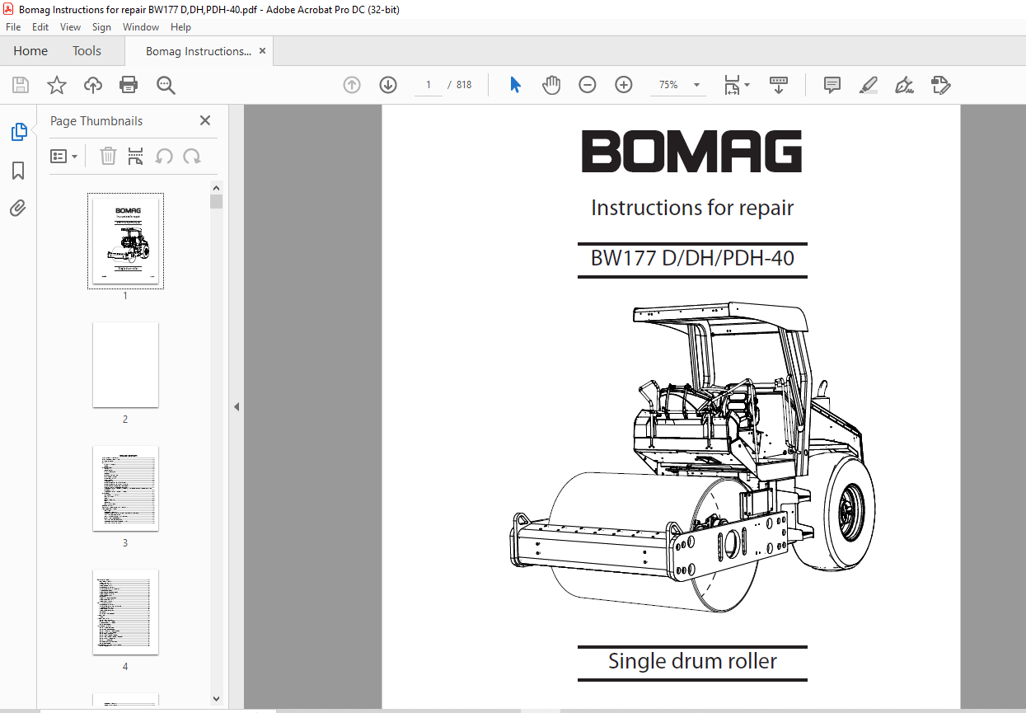Click the insert page break icon in thumbnails

tap(136, 156)
